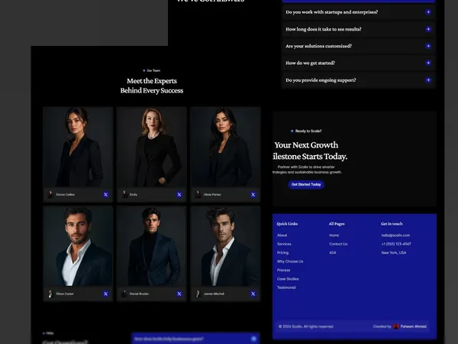Click the copyright 'All rights reserved' text
The width and height of the screenshot is (458, 344).
point(306,326)
